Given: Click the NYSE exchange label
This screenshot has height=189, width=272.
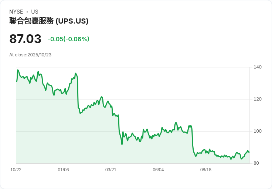Looking at the screenshot, I should (16, 12).
